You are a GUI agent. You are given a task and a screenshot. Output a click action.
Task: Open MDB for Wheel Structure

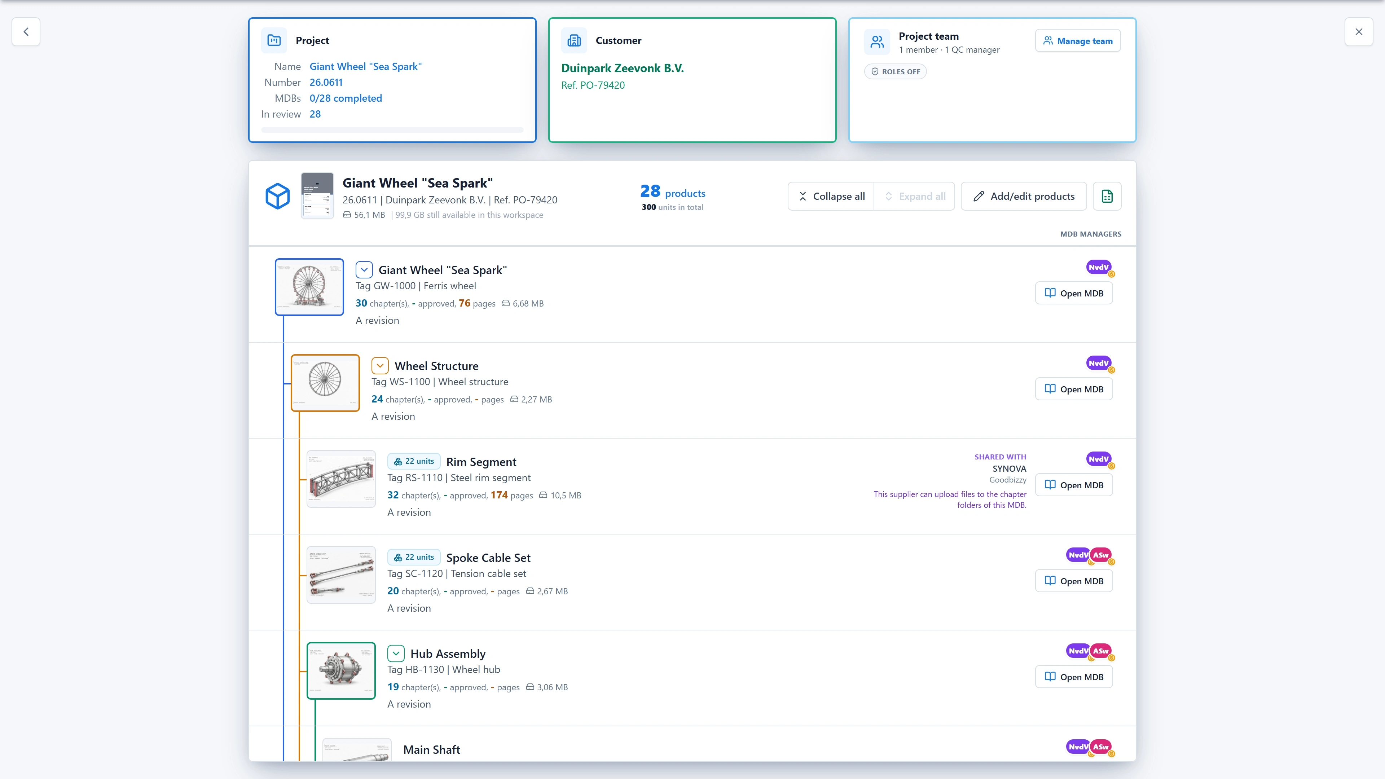point(1074,389)
